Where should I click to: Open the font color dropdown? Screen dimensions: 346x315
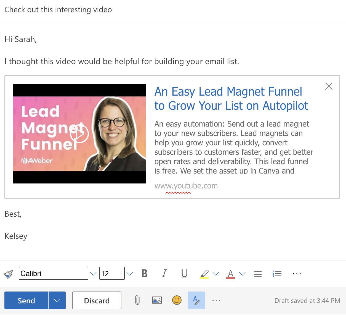242,274
